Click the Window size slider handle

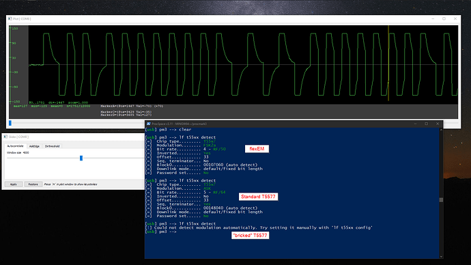81,158
